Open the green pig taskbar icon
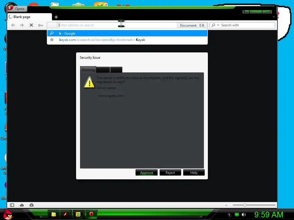The width and height of the screenshot is (294, 220). (78, 214)
